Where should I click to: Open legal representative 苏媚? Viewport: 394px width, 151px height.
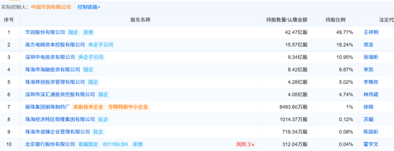click(369, 119)
